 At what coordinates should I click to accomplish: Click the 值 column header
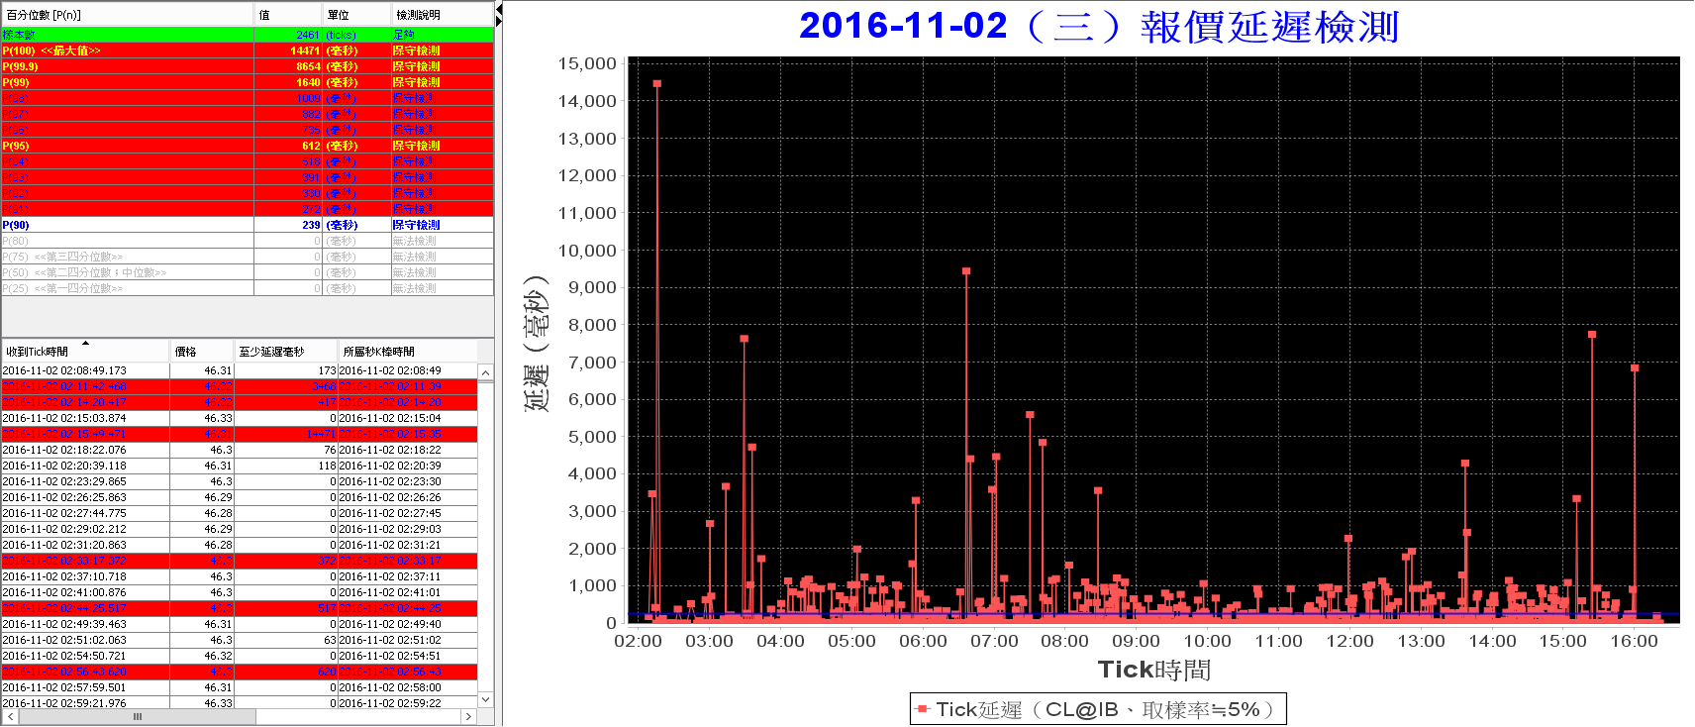pyautogui.click(x=289, y=15)
